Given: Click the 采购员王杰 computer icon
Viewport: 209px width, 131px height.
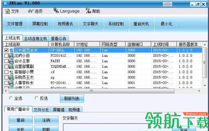Looking at the screenshot, I should [x=11, y=77].
